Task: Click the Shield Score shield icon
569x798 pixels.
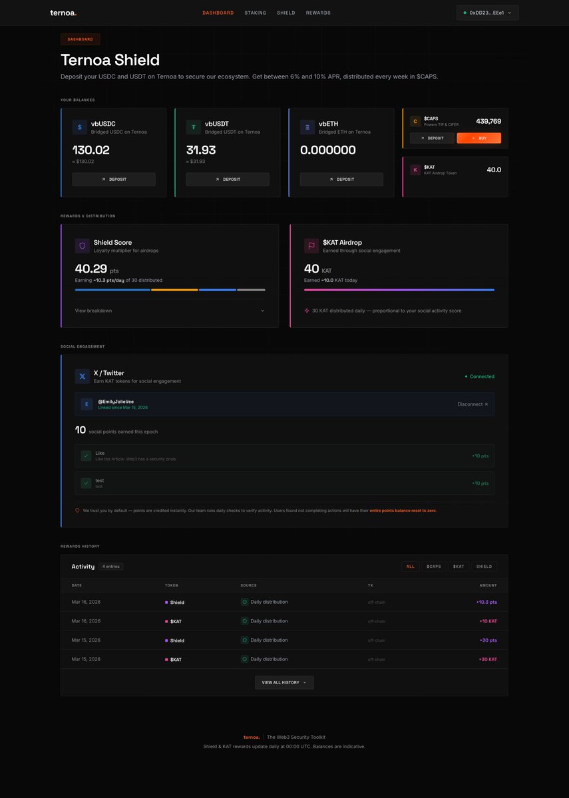Action: pyautogui.click(x=83, y=246)
